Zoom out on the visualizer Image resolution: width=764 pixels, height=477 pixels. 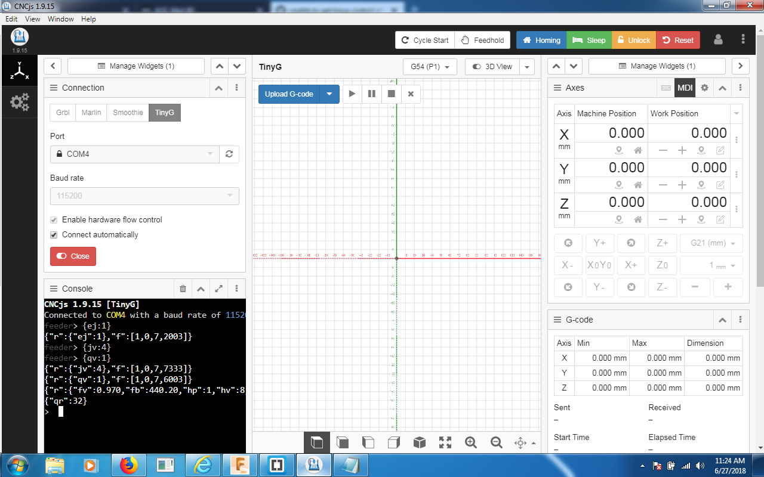(497, 442)
